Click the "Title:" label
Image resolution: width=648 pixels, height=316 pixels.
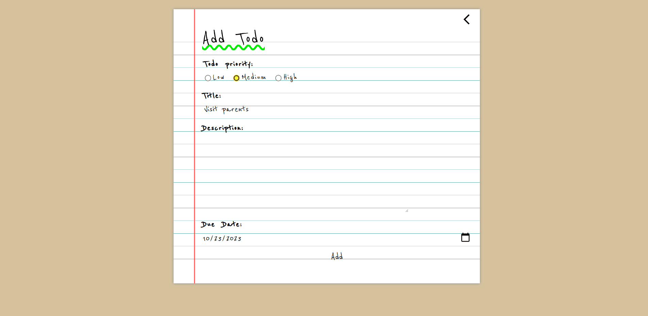tap(211, 96)
